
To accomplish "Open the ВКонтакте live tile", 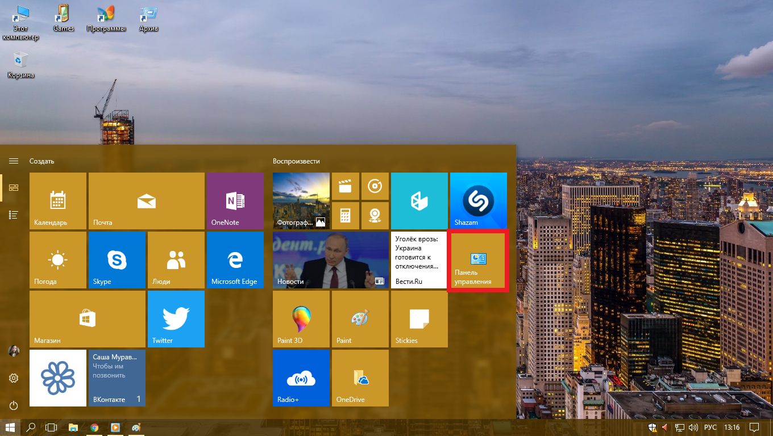I will [x=117, y=378].
